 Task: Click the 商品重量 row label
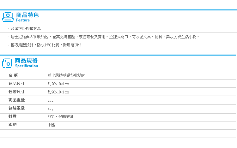click(x=17, y=100)
